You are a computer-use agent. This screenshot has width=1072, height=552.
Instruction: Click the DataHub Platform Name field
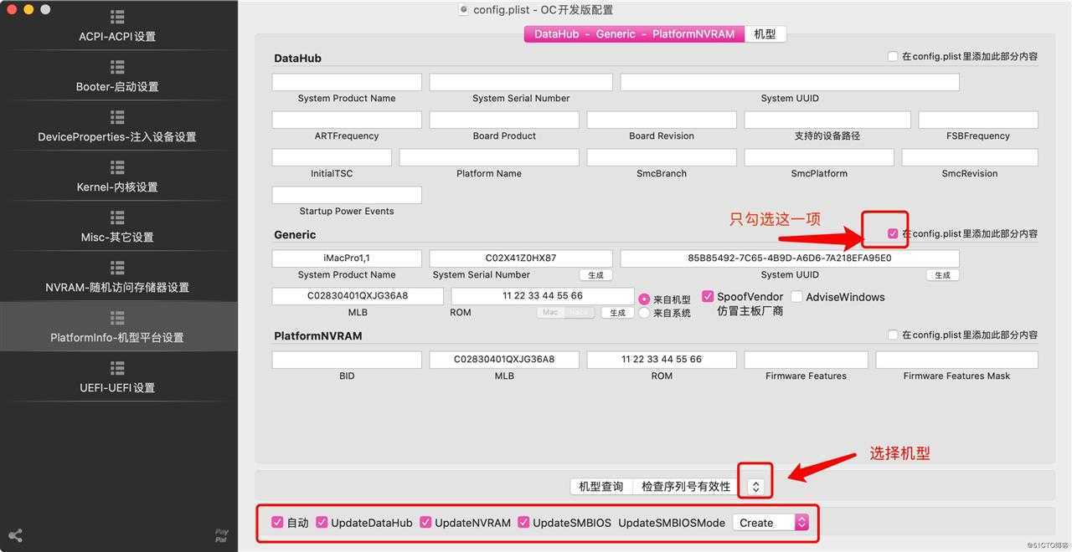[489, 157]
